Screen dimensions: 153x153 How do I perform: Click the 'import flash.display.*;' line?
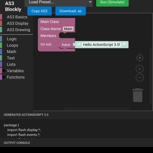24,130
